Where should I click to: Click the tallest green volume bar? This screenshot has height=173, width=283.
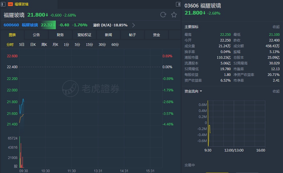click(20, 152)
